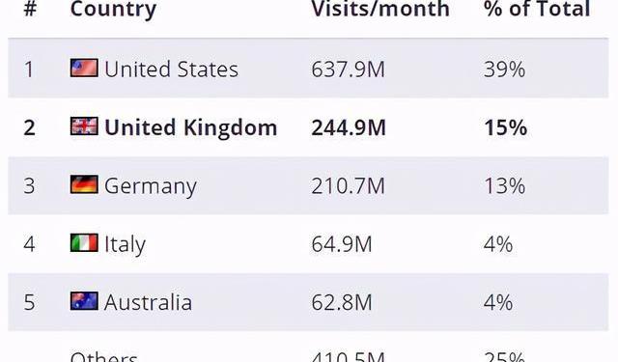
Task: Click the 210.7M visits value
Action: [x=348, y=186]
